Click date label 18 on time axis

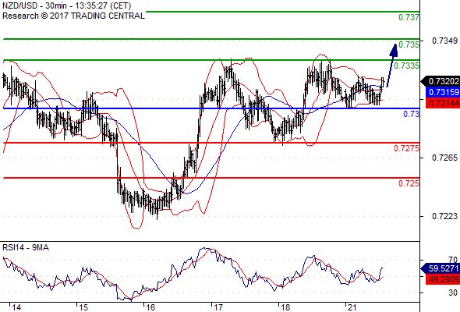point(285,307)
